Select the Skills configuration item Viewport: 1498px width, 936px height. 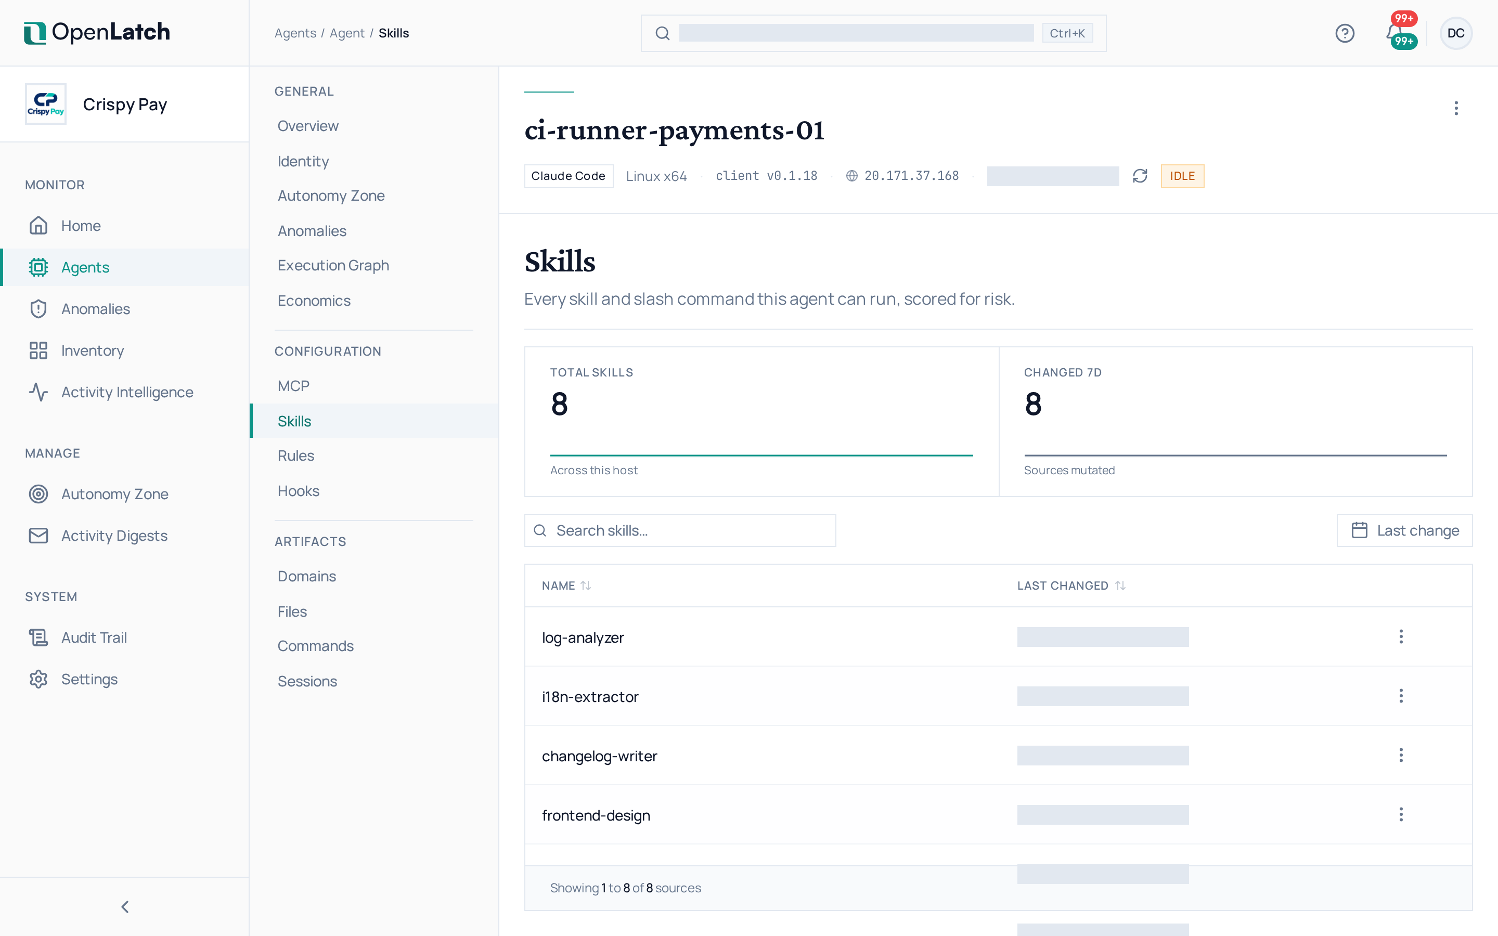(x=374, y=421)
